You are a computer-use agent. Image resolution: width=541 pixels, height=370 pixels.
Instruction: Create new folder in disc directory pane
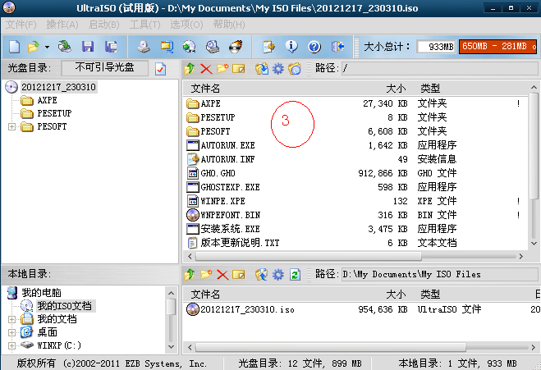(x=222, y=69)
